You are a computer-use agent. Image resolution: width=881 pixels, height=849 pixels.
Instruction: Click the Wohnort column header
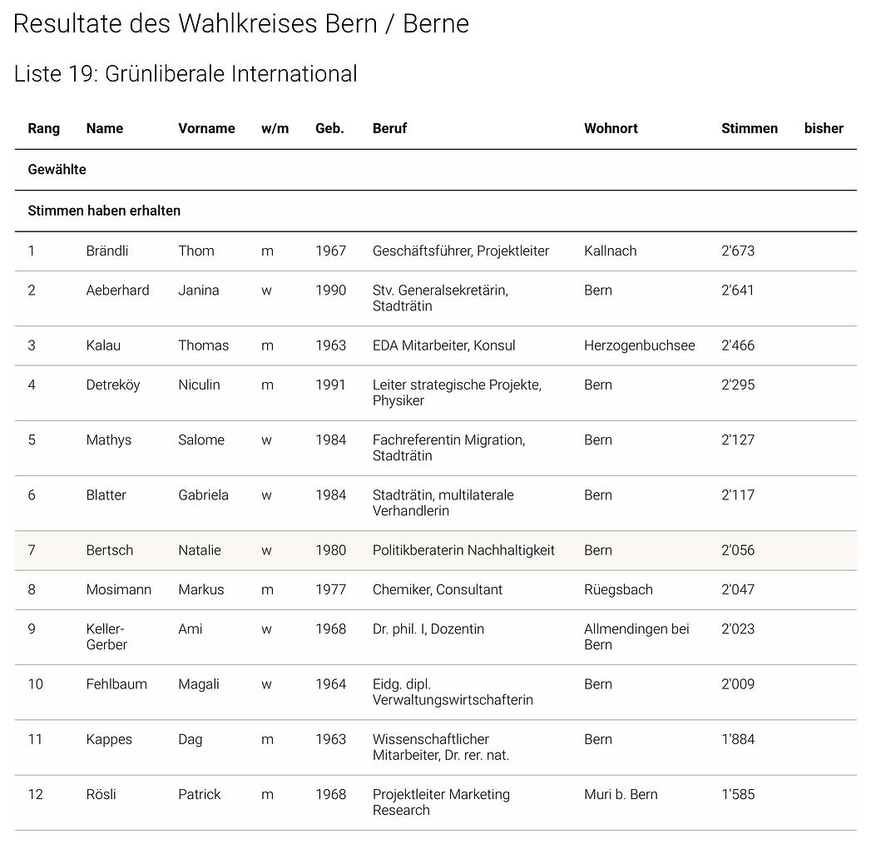pos(611,128)
